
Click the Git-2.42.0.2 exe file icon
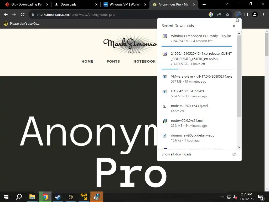tap(165, 91)
